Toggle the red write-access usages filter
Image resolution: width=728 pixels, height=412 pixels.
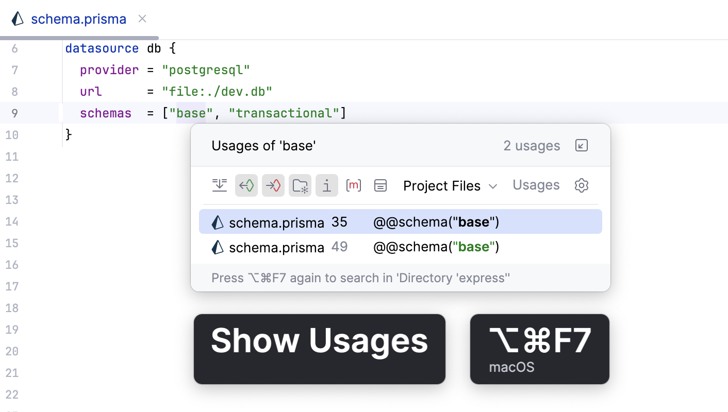coord(273,185)
